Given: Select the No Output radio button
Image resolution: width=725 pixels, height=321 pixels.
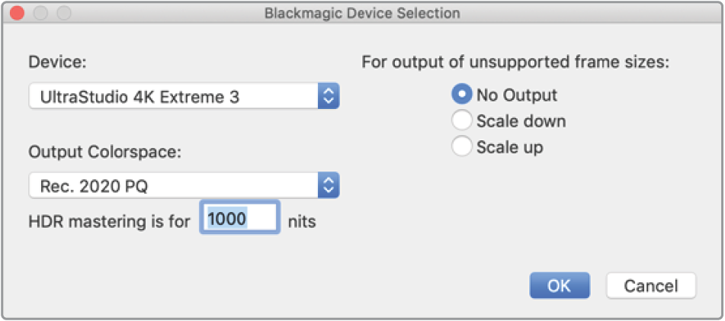Looking at the screenshot, I should coord(462,95).
